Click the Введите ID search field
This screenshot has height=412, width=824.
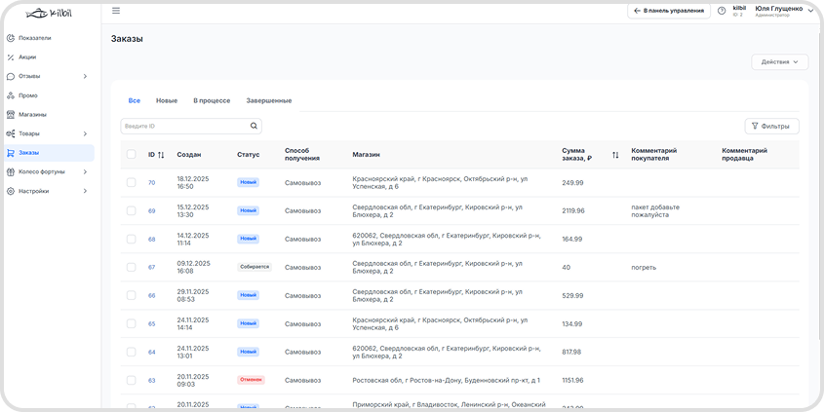[183, 126]
